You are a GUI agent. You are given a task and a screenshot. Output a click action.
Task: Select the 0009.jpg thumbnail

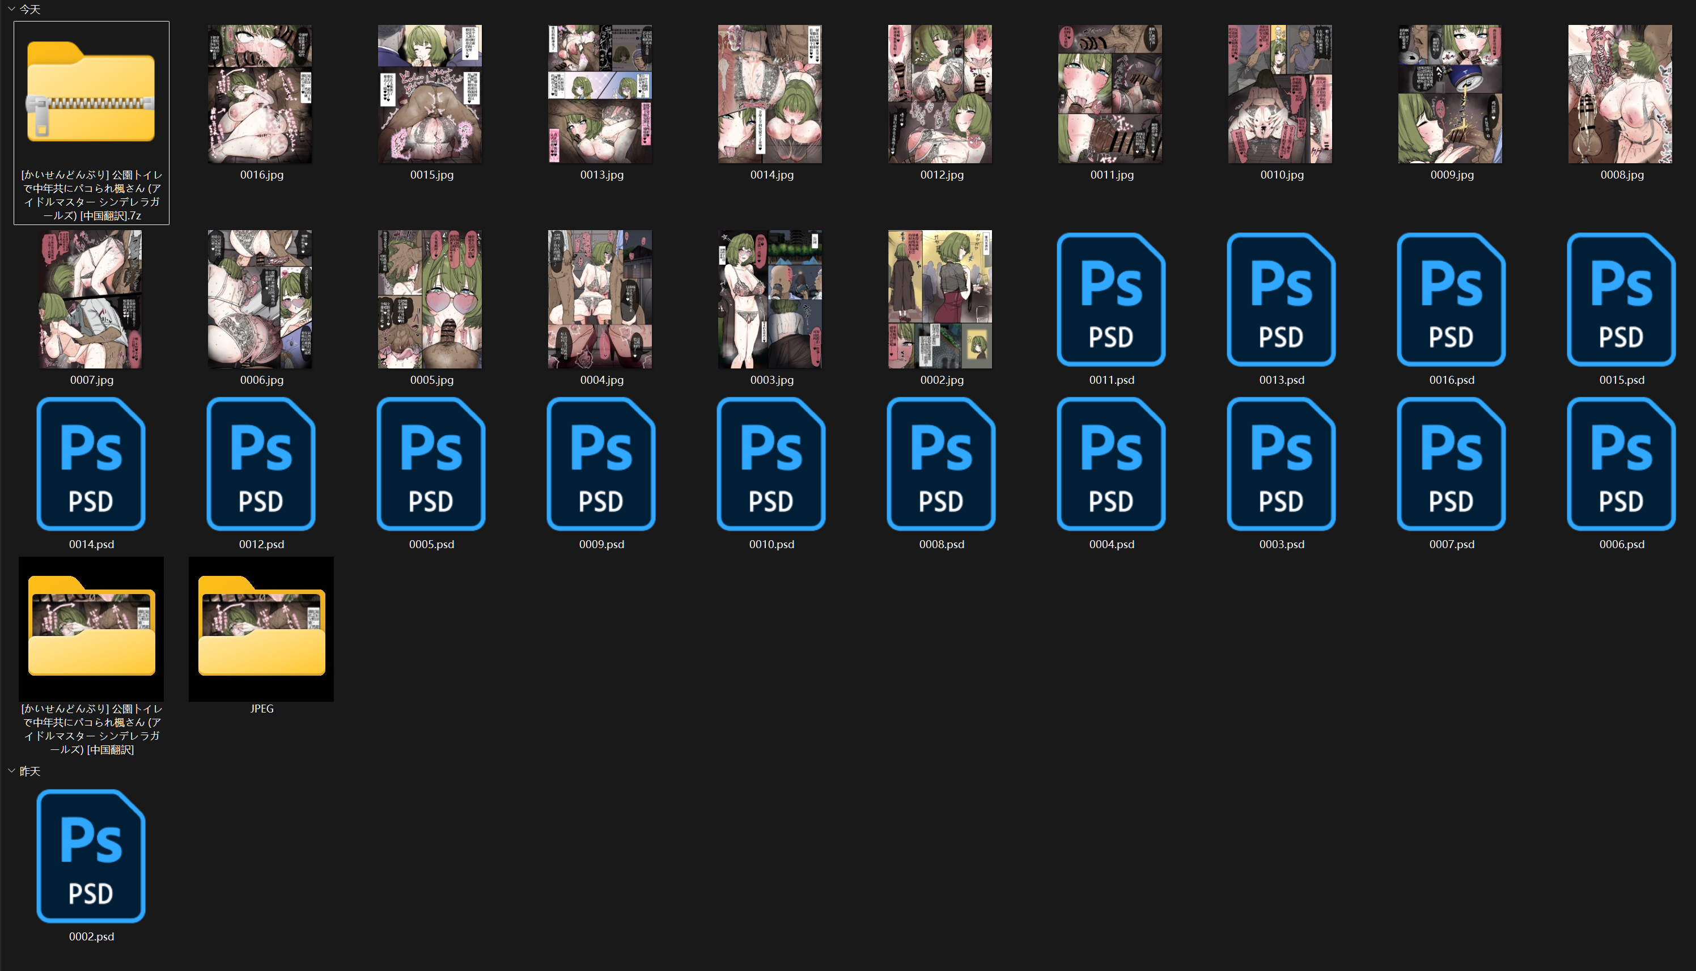[x=1451, y=94]
